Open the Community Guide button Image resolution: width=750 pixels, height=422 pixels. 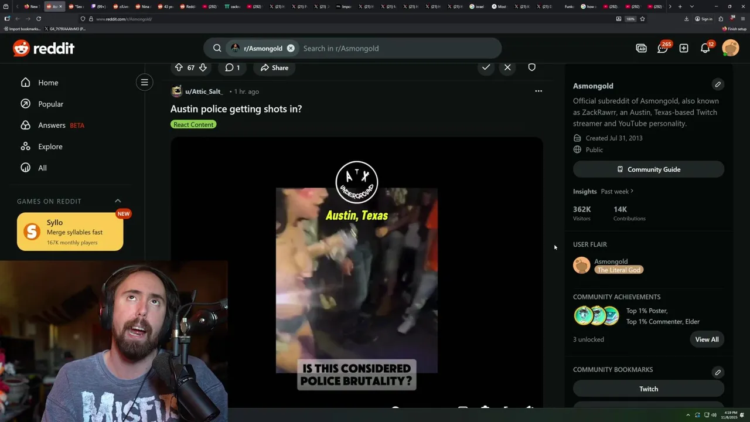[649, 169]
